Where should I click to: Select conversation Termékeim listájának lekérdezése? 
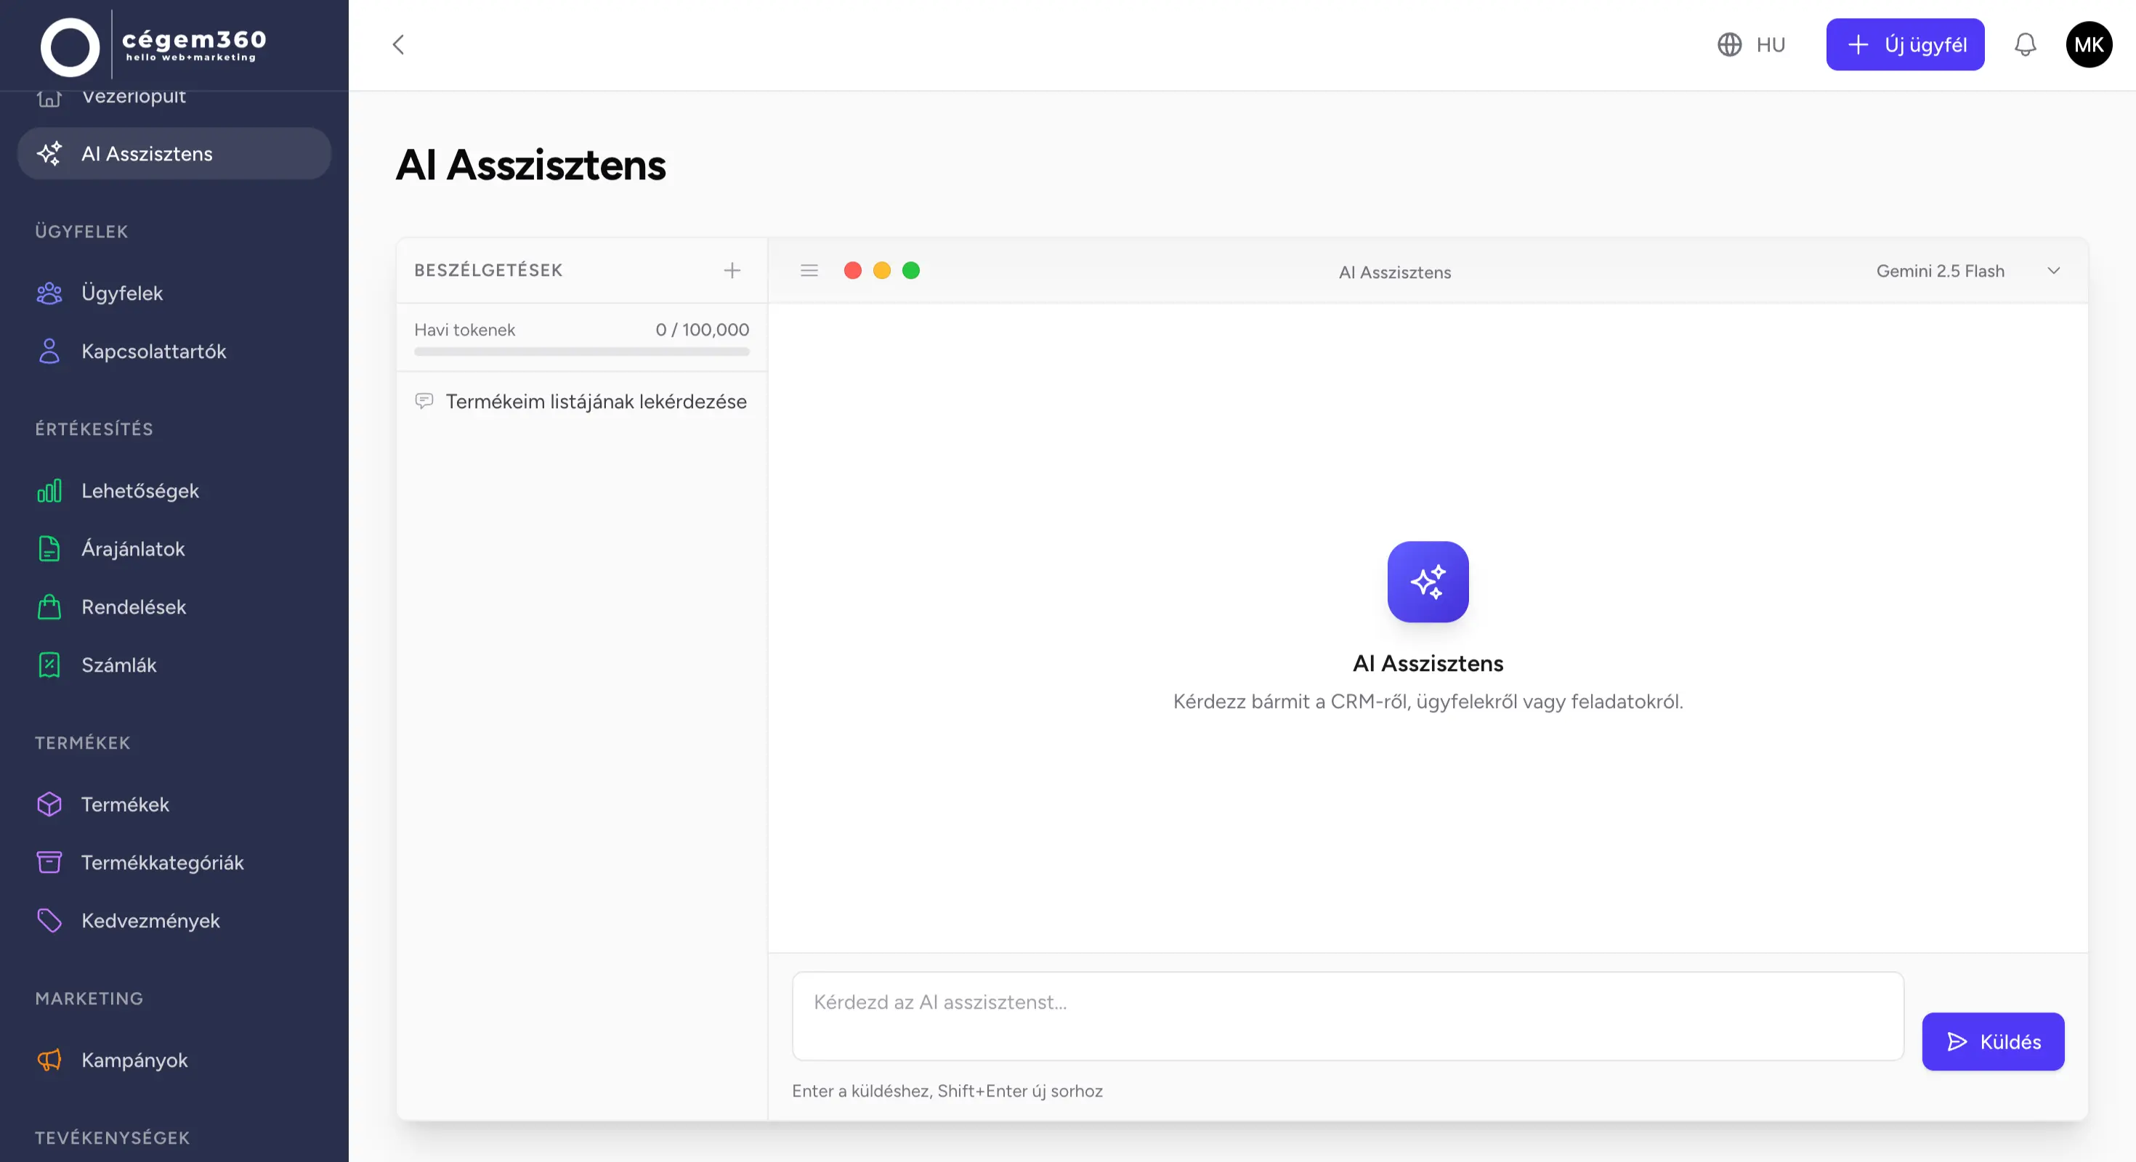[595, 401]
